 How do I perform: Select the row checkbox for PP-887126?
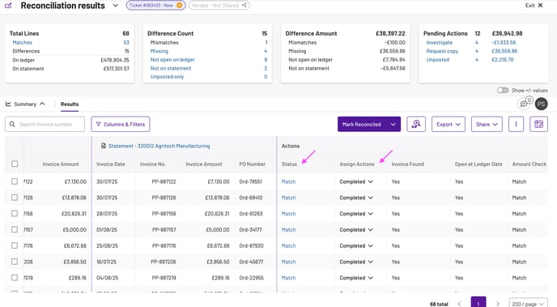tap(15, 197)
